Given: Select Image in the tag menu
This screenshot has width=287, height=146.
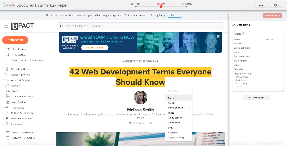Looking at the screenshot, I should click(x=179, y=113).
